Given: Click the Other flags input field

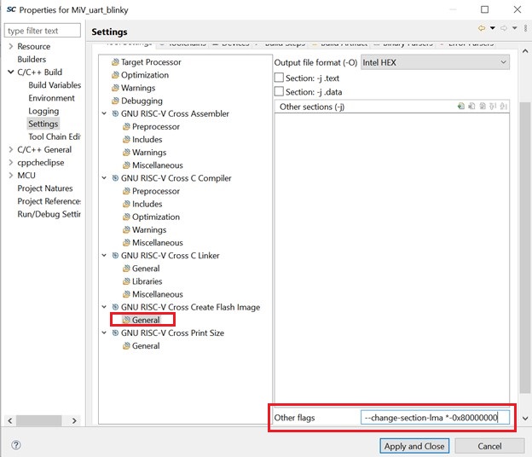Looking at the screenshot, I should [x=435, y=418].
